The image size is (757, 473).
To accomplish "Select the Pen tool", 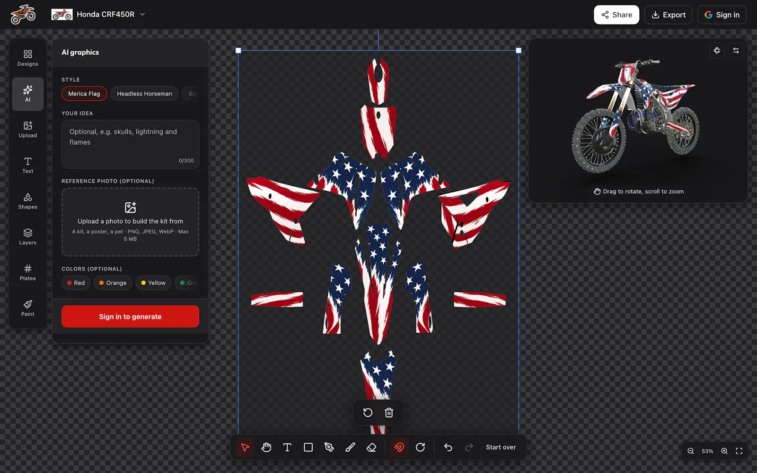I will tap(329, 447).
